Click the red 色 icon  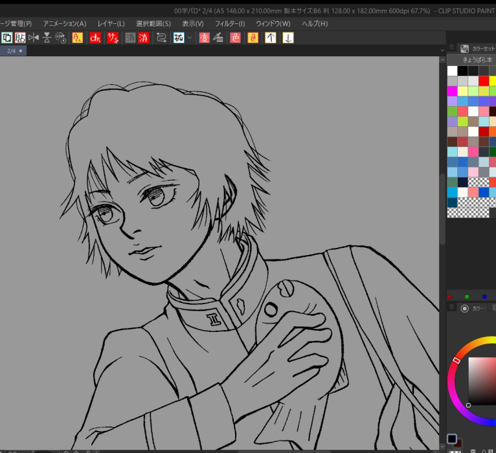[x=235, y=38]
